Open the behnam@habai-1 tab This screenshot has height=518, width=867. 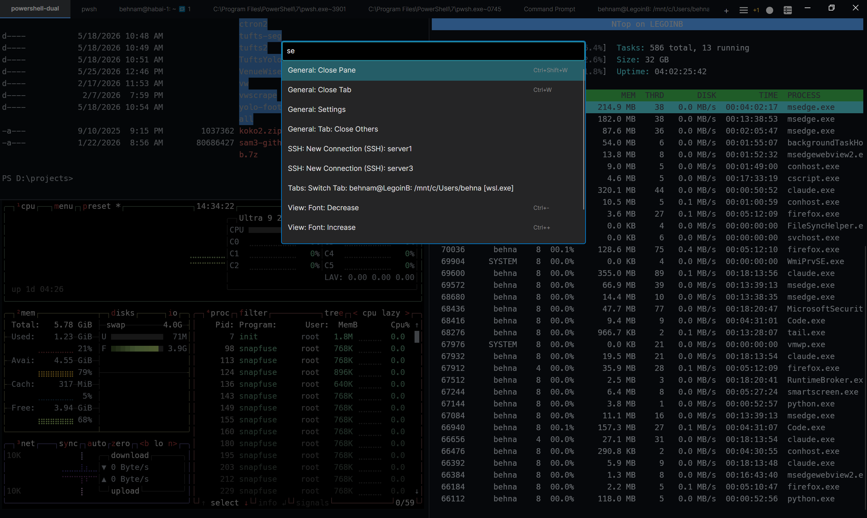155,9
